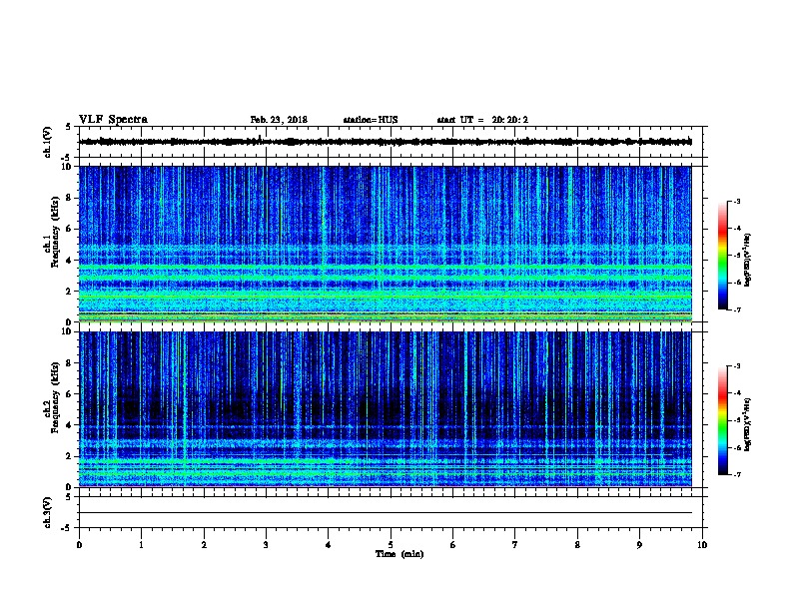Click the ch.2 frequency tick label "8"
This screenshot has height=611, width=791.
click(69, 363)
